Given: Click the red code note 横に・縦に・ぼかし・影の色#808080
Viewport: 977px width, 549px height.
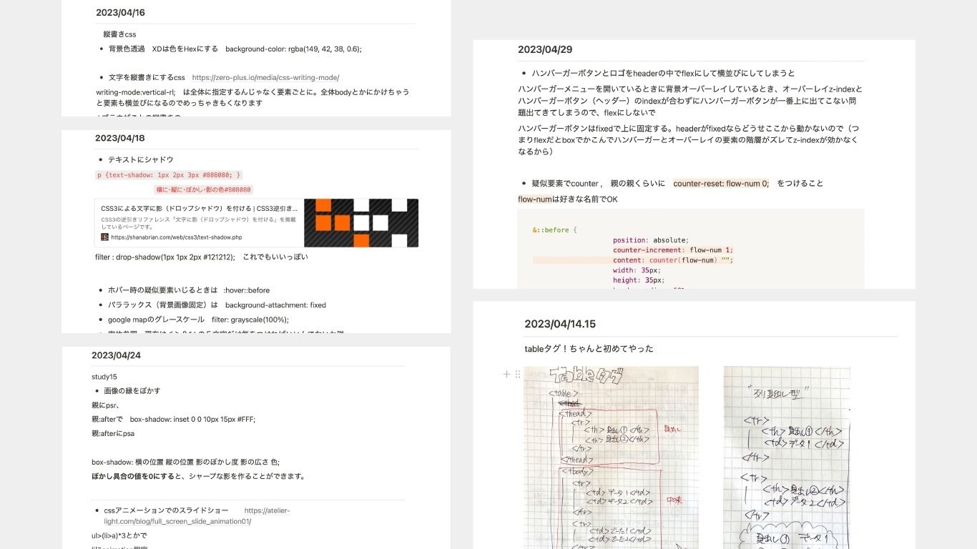Looking at the screenshot, I should tap(203, 189).
